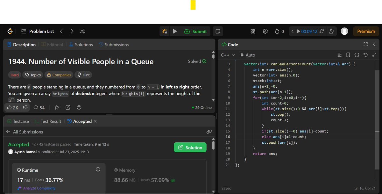The image size is (382, 194).
Task: Click Analyze Complexity link
Action: pyautogui.click(x=37, y=188)
